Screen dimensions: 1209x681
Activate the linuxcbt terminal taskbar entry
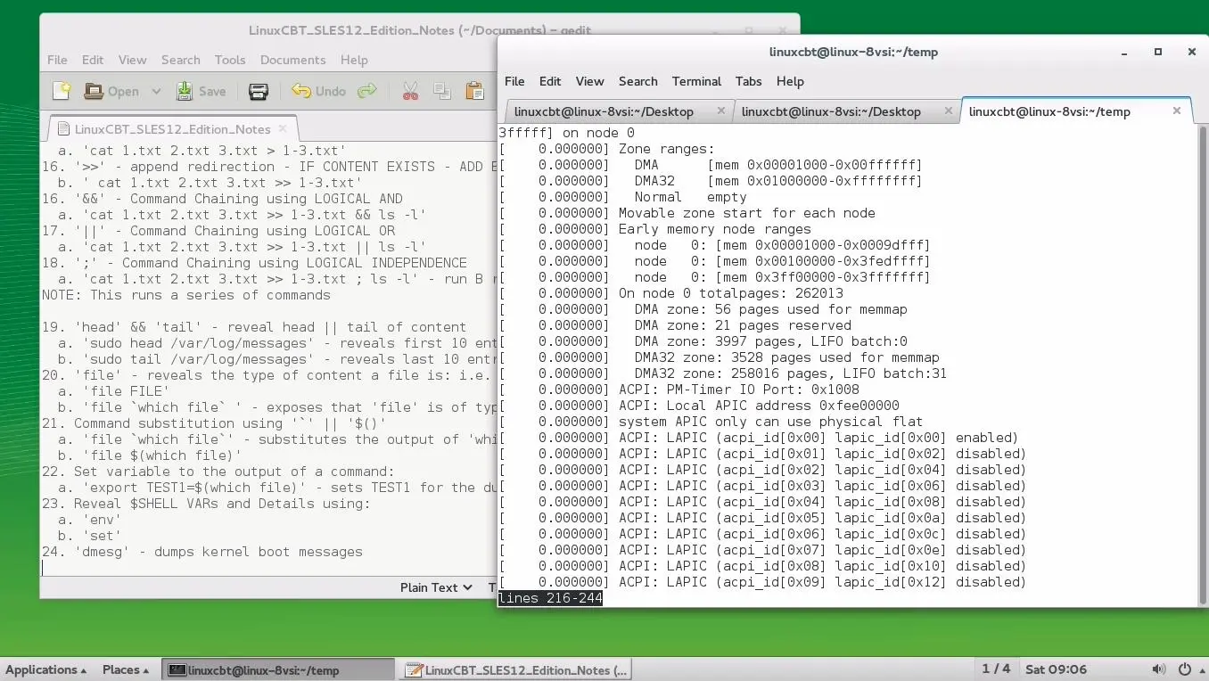[278, 669]
